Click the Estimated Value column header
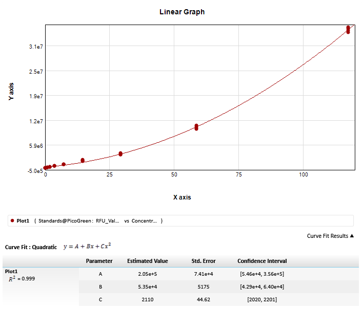This screenshot has height=310, width=364. click(x=147, y=261)
